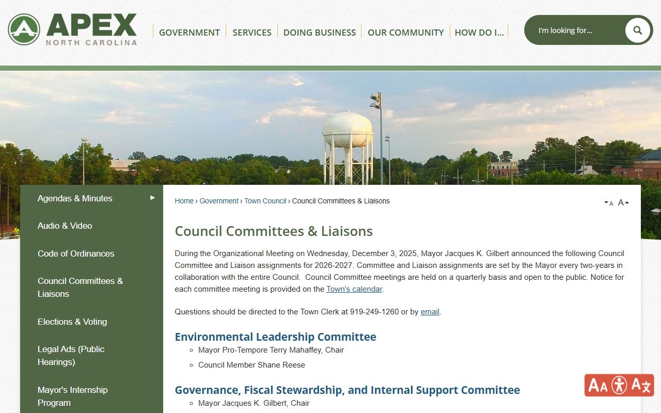
Task: Open the language translation icon
Action: 641,385
